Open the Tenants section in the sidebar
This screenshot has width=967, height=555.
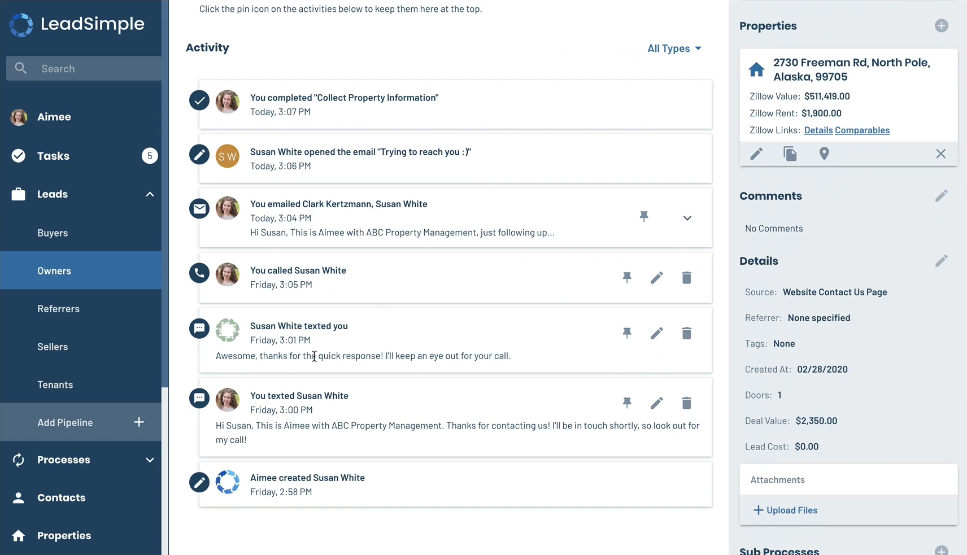(x=55, y=384)
